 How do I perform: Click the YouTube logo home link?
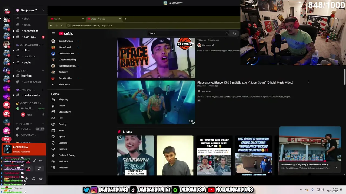pyautogui.click(x=66, y=33)
